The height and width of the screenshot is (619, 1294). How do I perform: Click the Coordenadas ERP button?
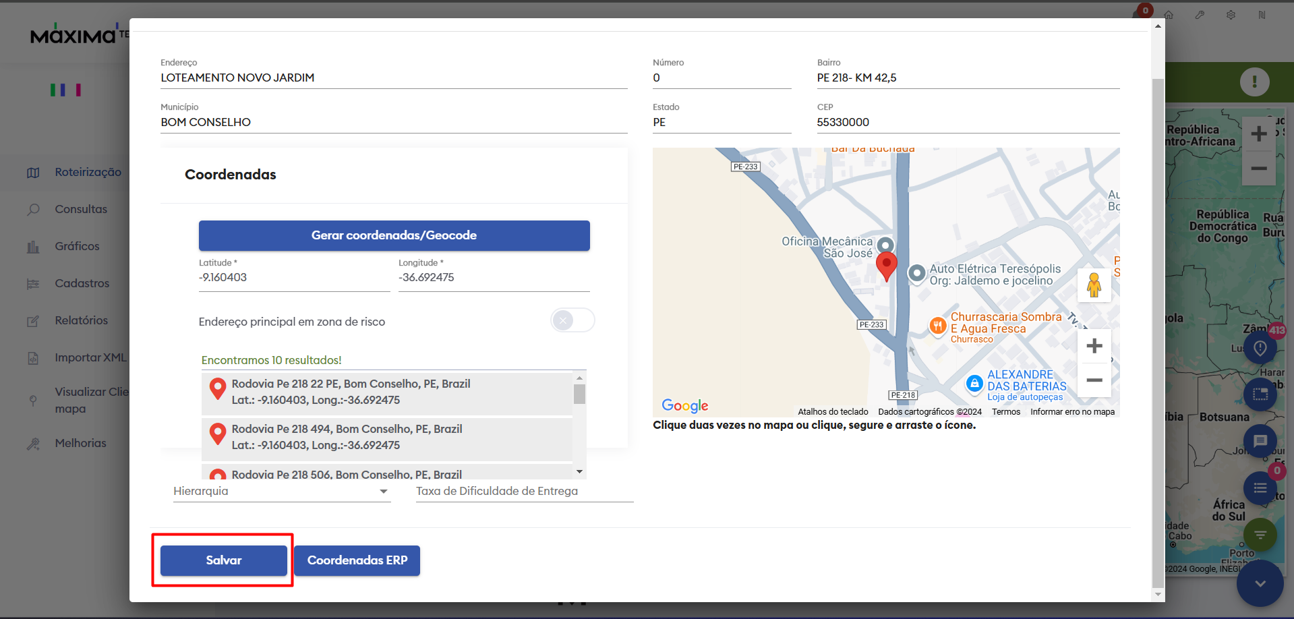[x=357, y=560]
